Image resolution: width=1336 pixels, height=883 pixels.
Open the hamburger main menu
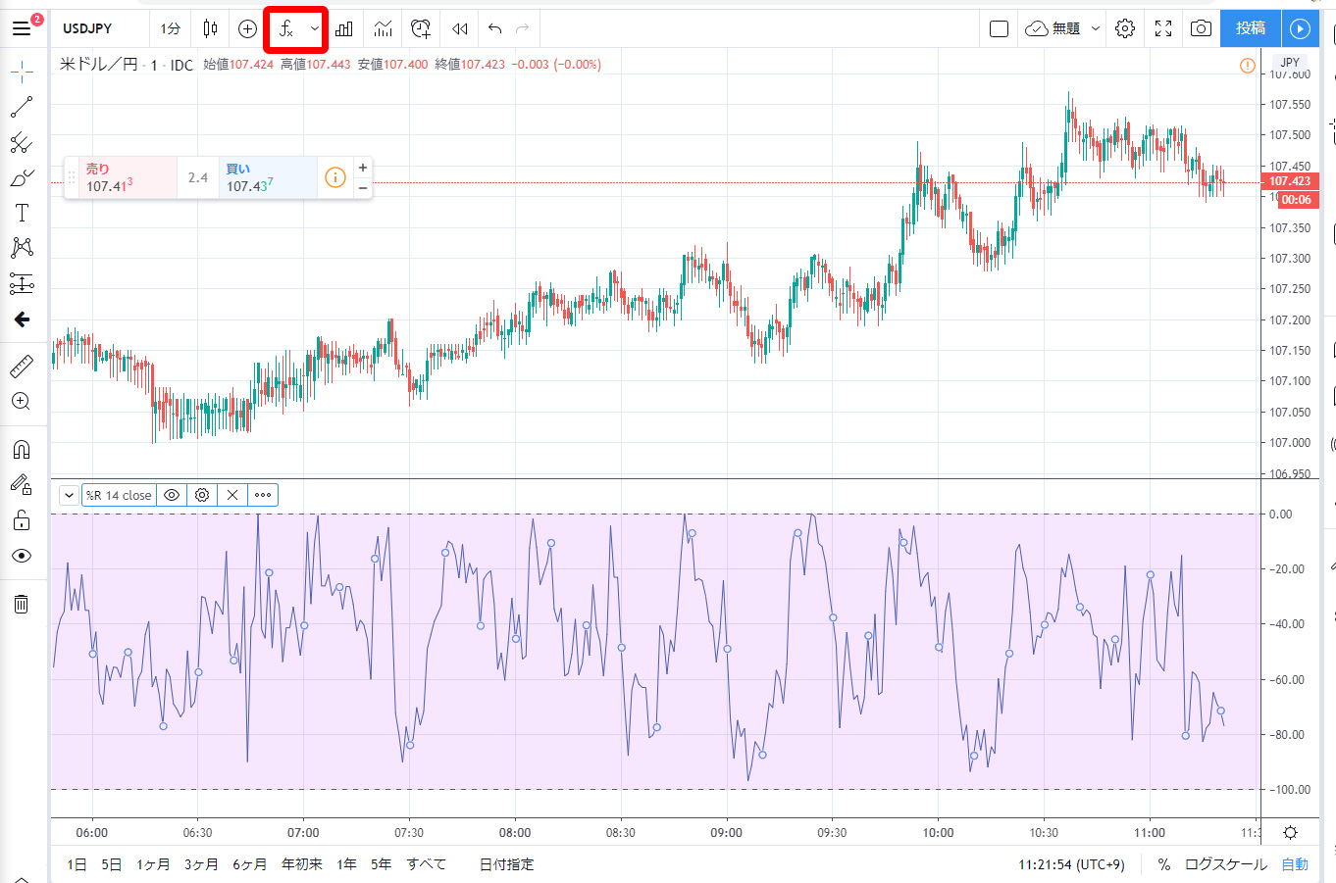[x=21, y=28]
